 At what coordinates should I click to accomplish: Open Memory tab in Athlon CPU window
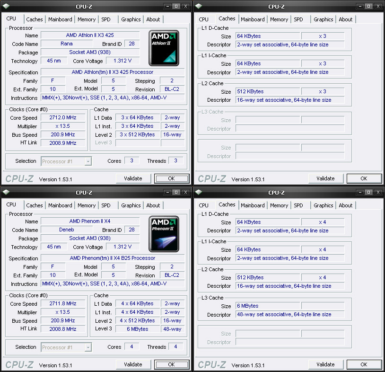click(87, 19)
